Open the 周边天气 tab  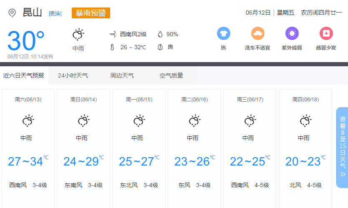[x=122, y=75]
